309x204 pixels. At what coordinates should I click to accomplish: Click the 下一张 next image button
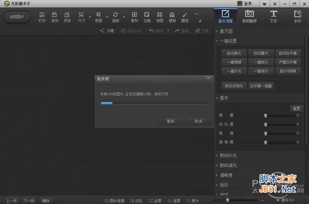[x=29, y=200]
